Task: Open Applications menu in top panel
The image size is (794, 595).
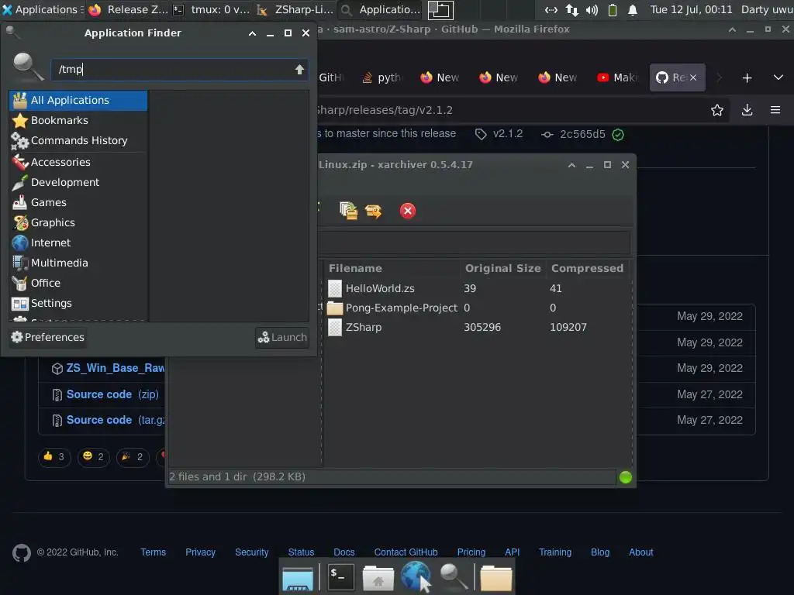Action: pos(42,9)
